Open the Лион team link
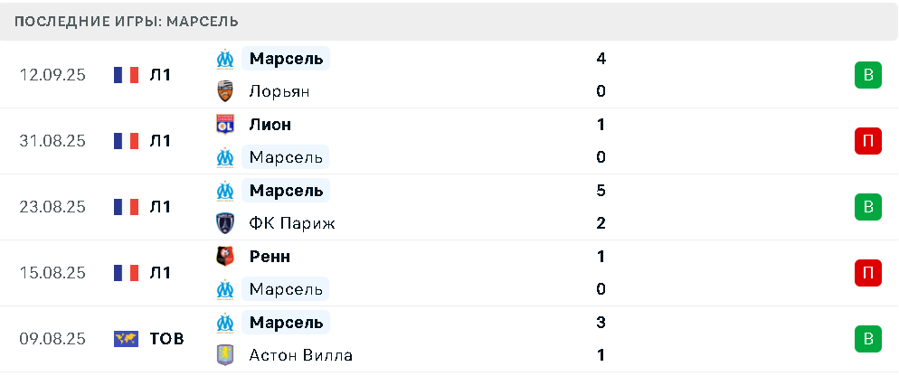Viewport: 899px width, 376px height. (x=270, y=125)
